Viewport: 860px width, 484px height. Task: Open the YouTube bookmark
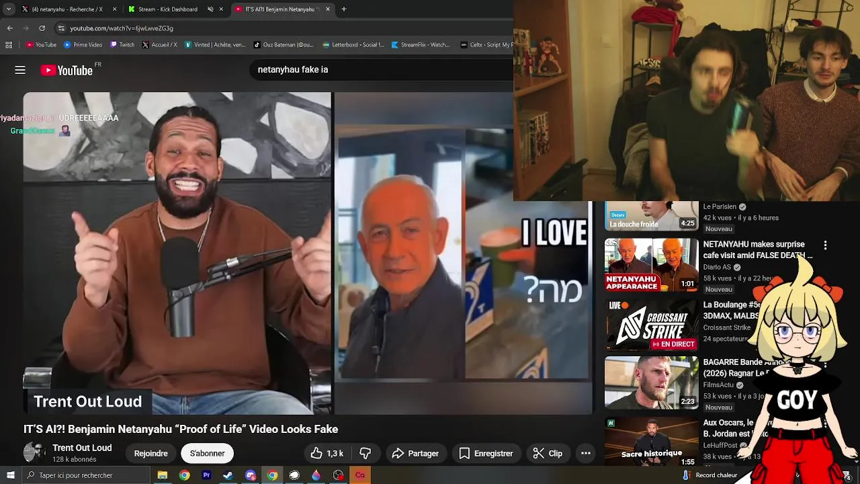(x=42, y=45)
